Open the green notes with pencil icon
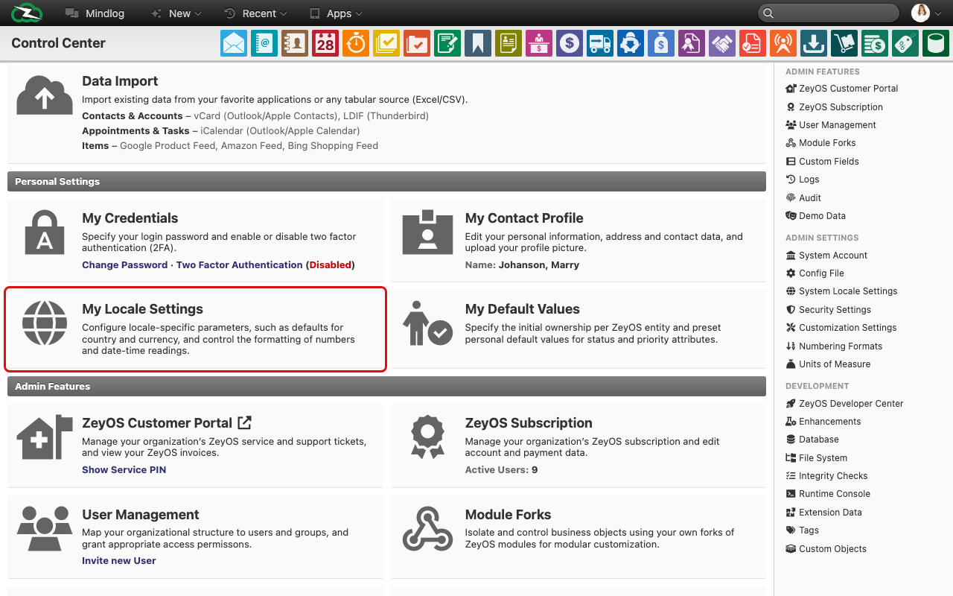 tap(447, 43)
